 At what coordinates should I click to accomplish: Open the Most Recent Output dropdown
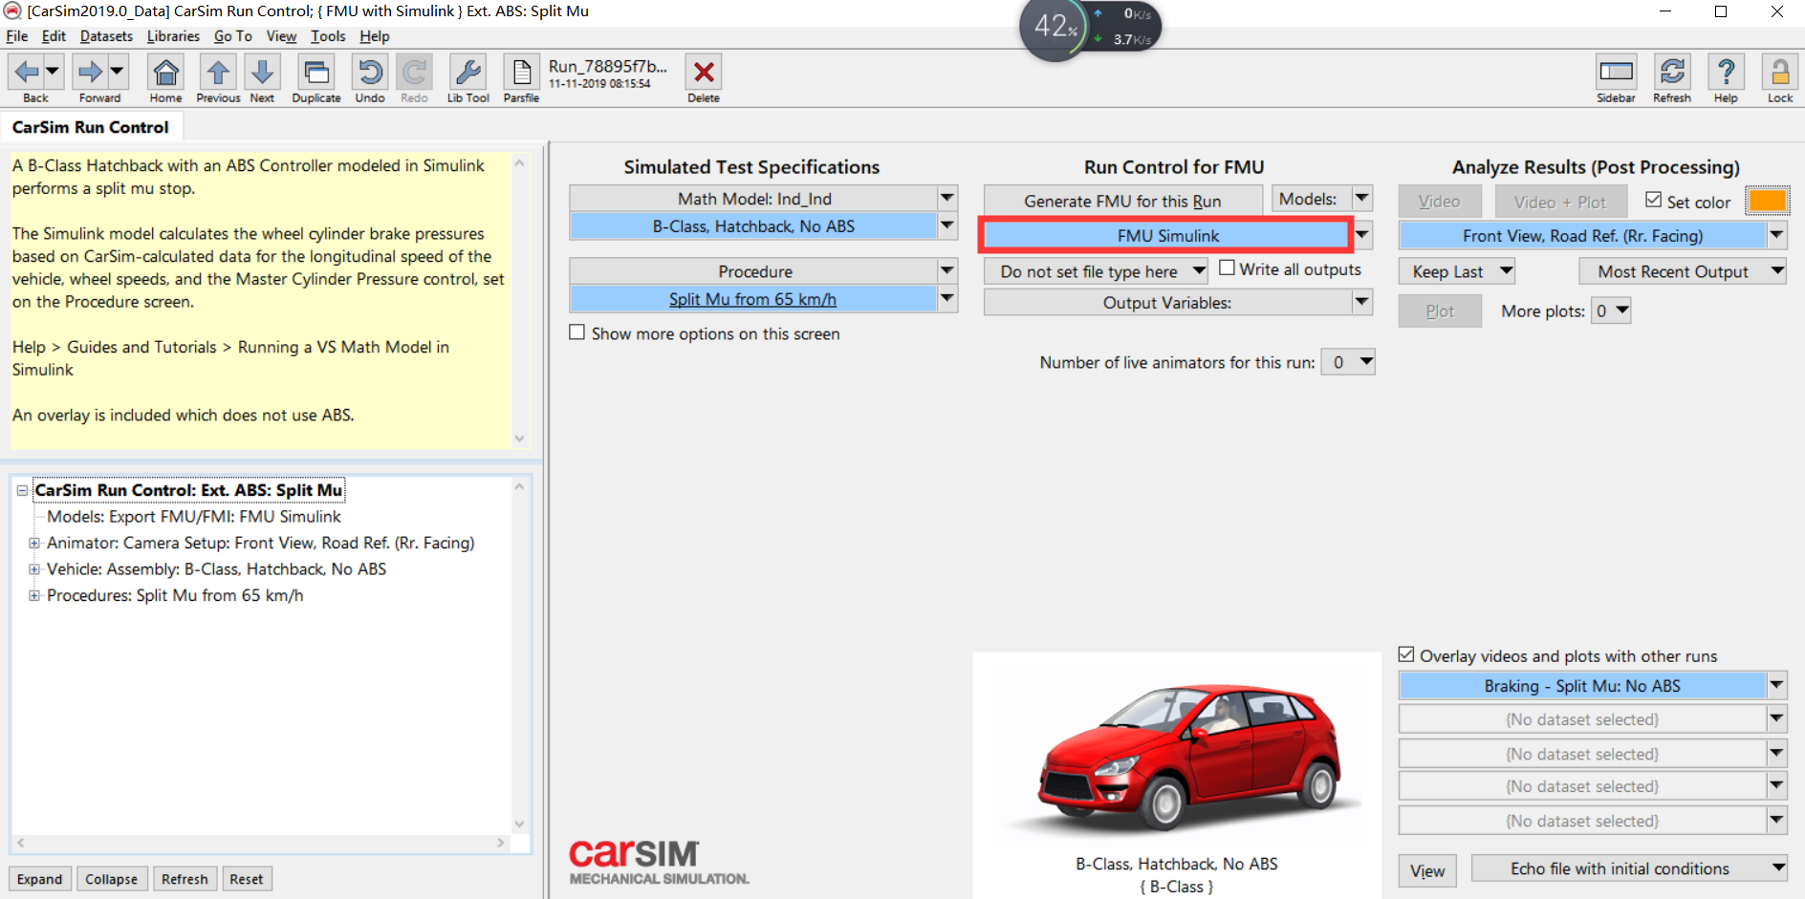pos(1681,271)
